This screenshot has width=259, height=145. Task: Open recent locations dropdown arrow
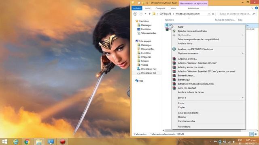coord(145,14)
